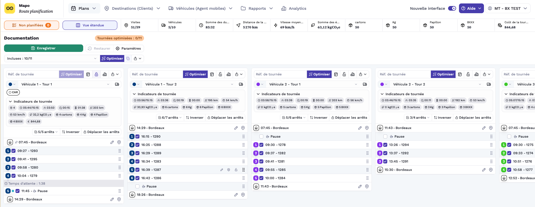Screen dimensions: 535x207
Task: Open the Incluses : 10/11 dropdown
Action: 52,58
